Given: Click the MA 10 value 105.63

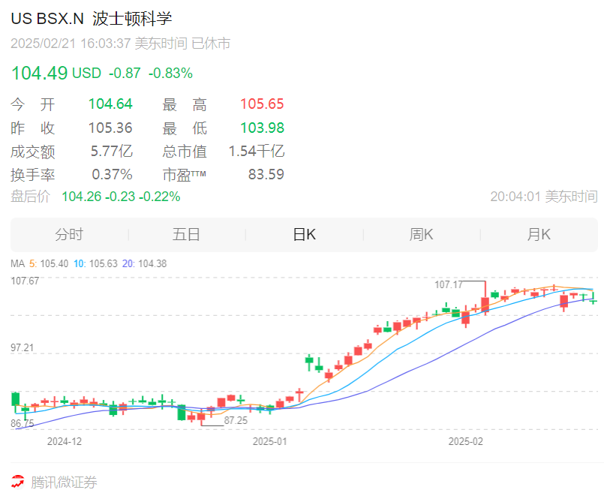Looking at the screenshot, I should [x=104, y=264].
